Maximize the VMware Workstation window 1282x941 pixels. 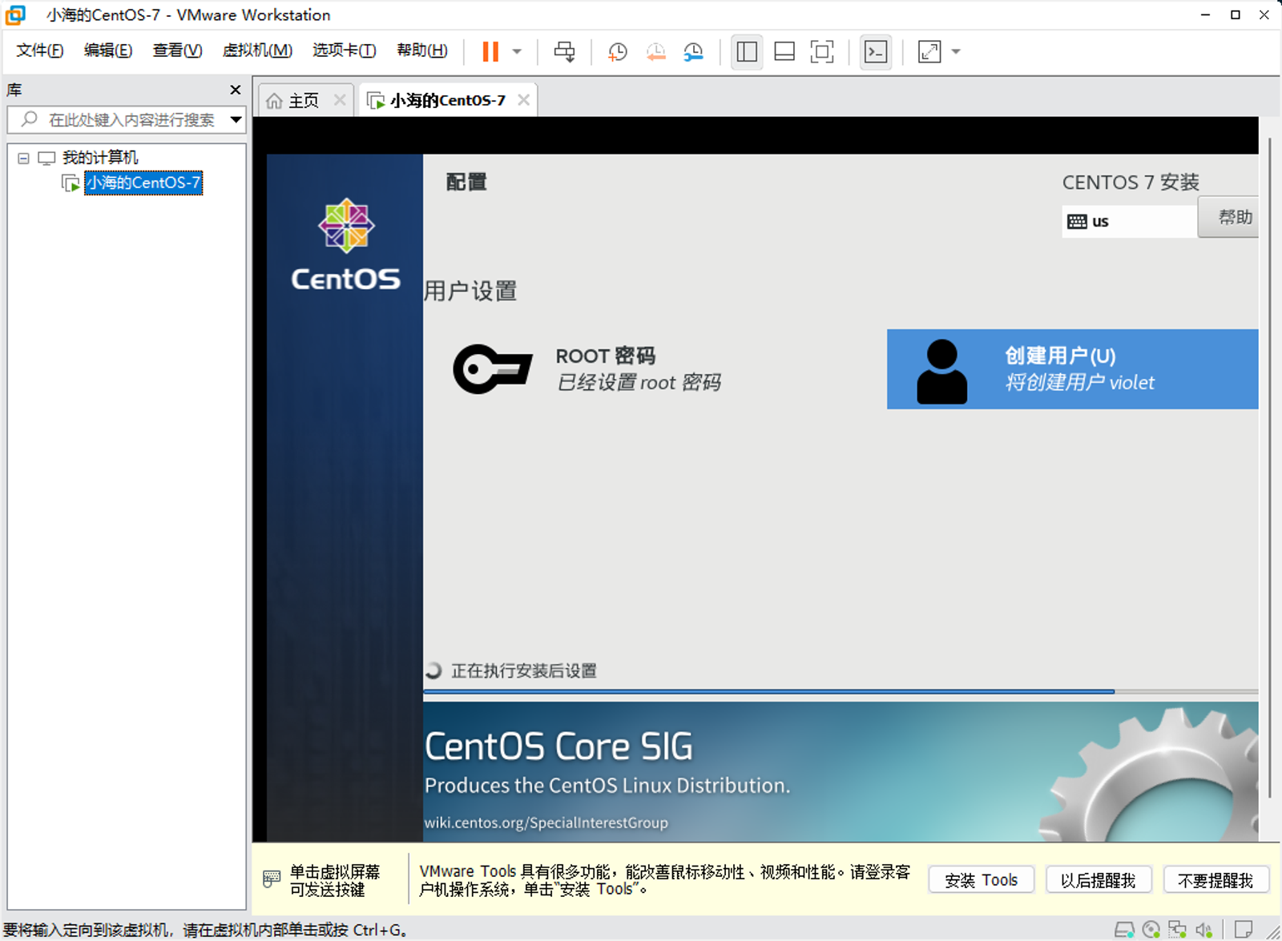coord(1236,14)
